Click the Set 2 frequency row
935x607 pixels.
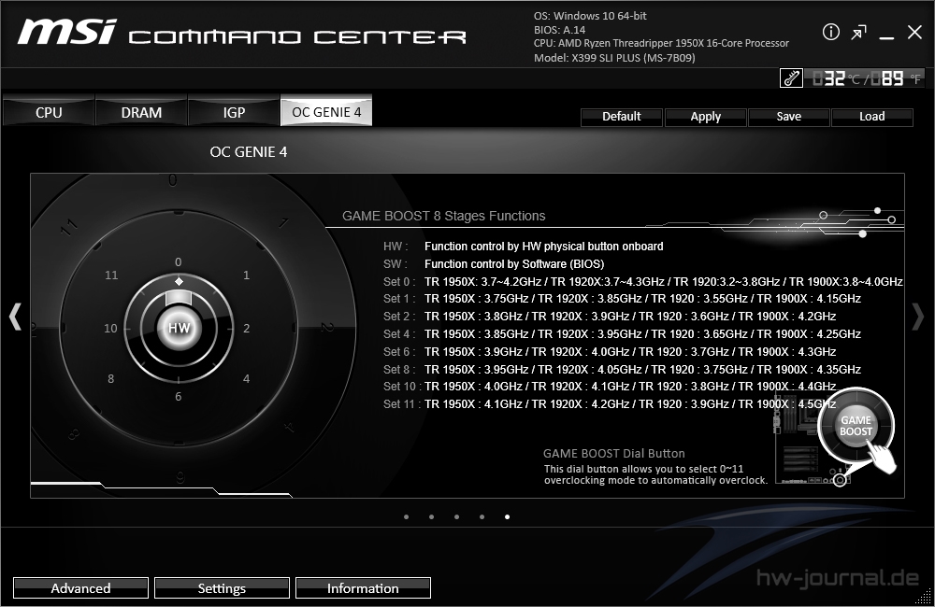[610, 317]
